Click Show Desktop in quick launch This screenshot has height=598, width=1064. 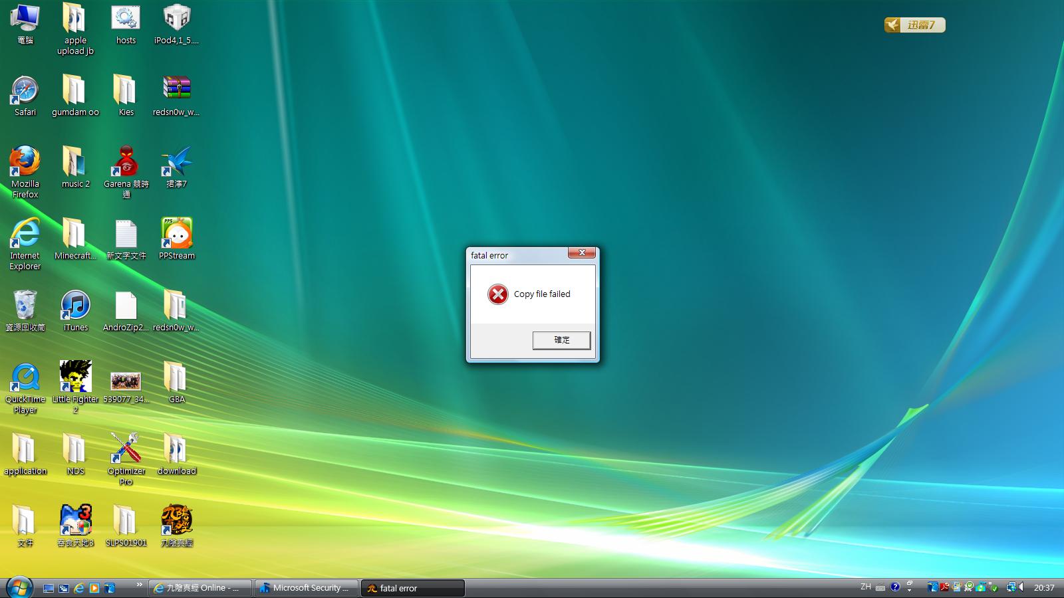[49, 588]
